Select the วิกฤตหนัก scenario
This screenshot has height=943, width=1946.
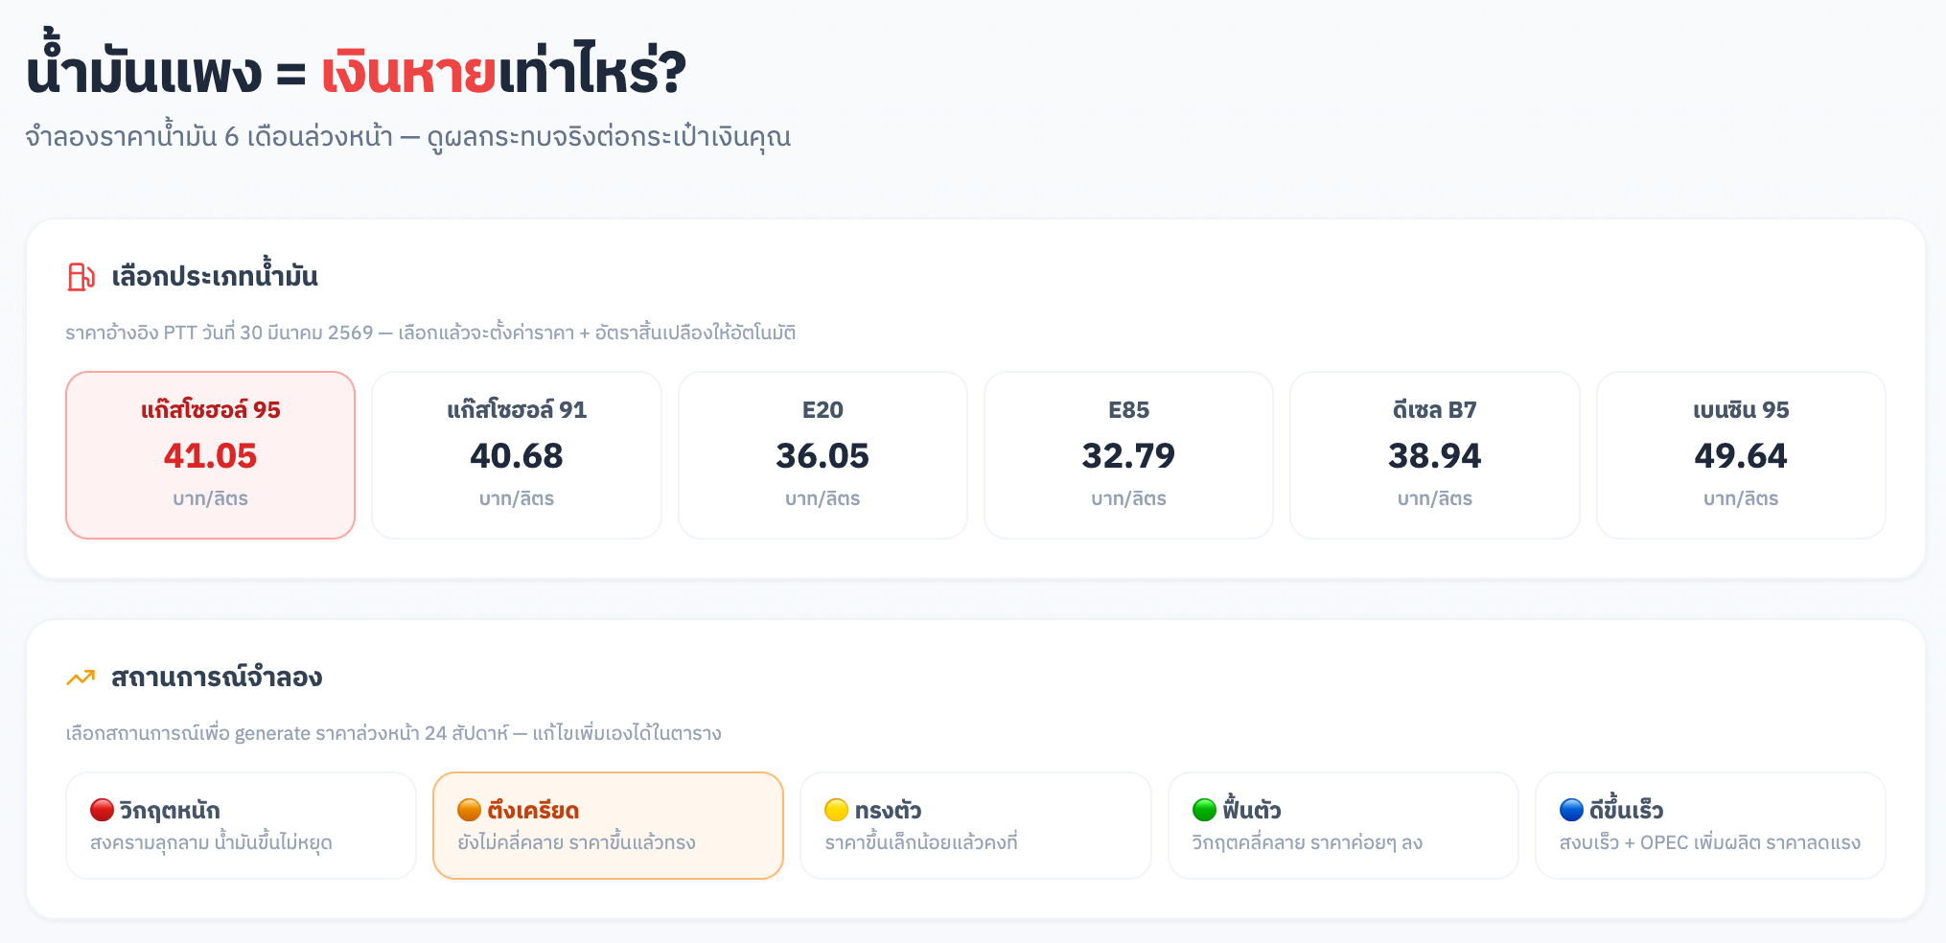pyautogui.click(x=241, y=825)
